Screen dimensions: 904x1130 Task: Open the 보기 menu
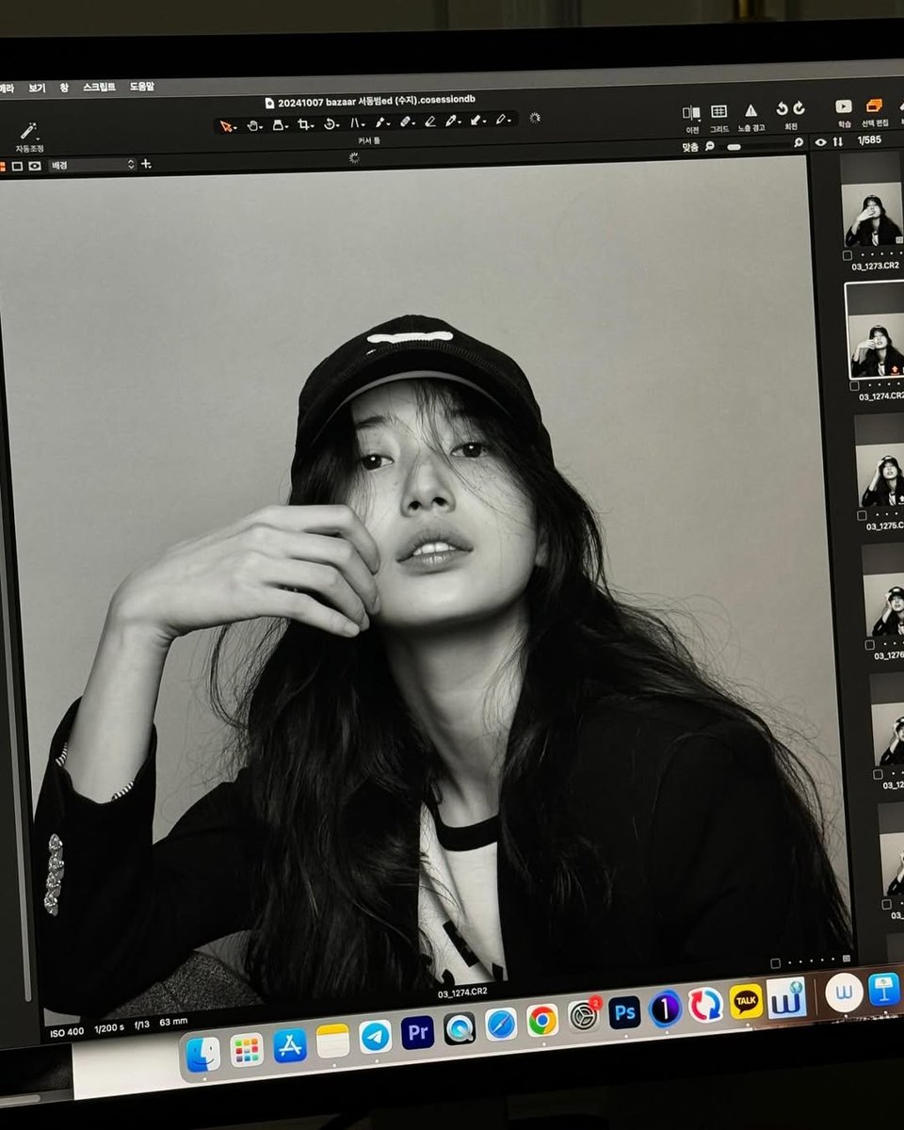pyautogui.click(x=36, y=88)
